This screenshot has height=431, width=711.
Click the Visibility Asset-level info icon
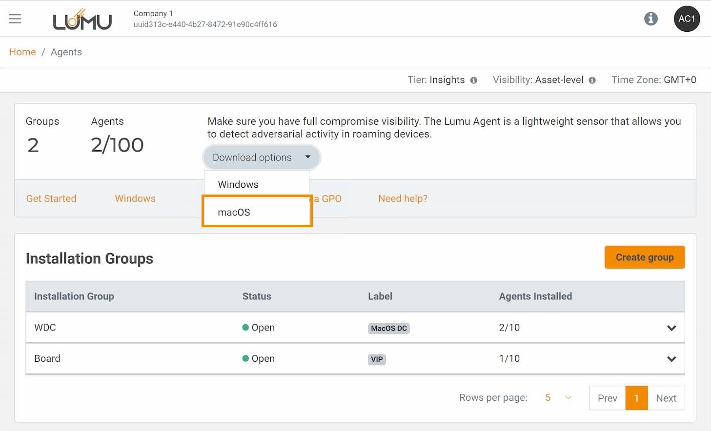tap(592, 80)
